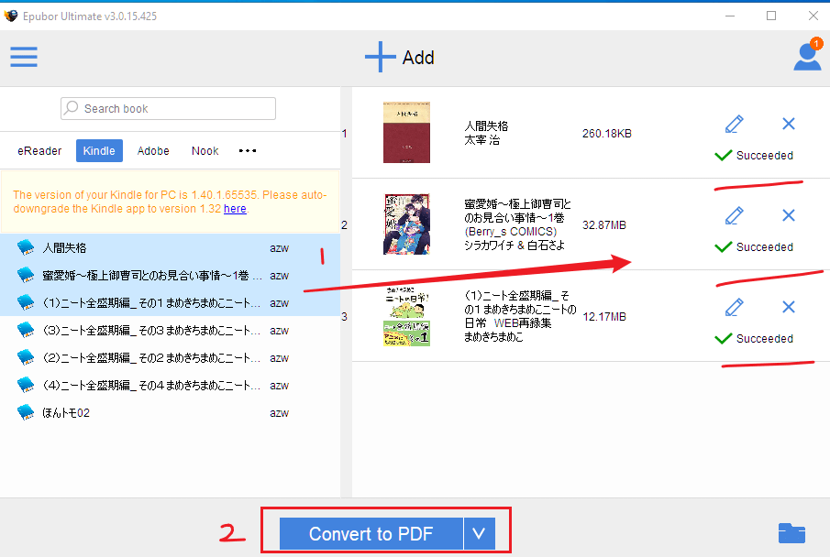Select the Kindle tab

click(99, 151)
